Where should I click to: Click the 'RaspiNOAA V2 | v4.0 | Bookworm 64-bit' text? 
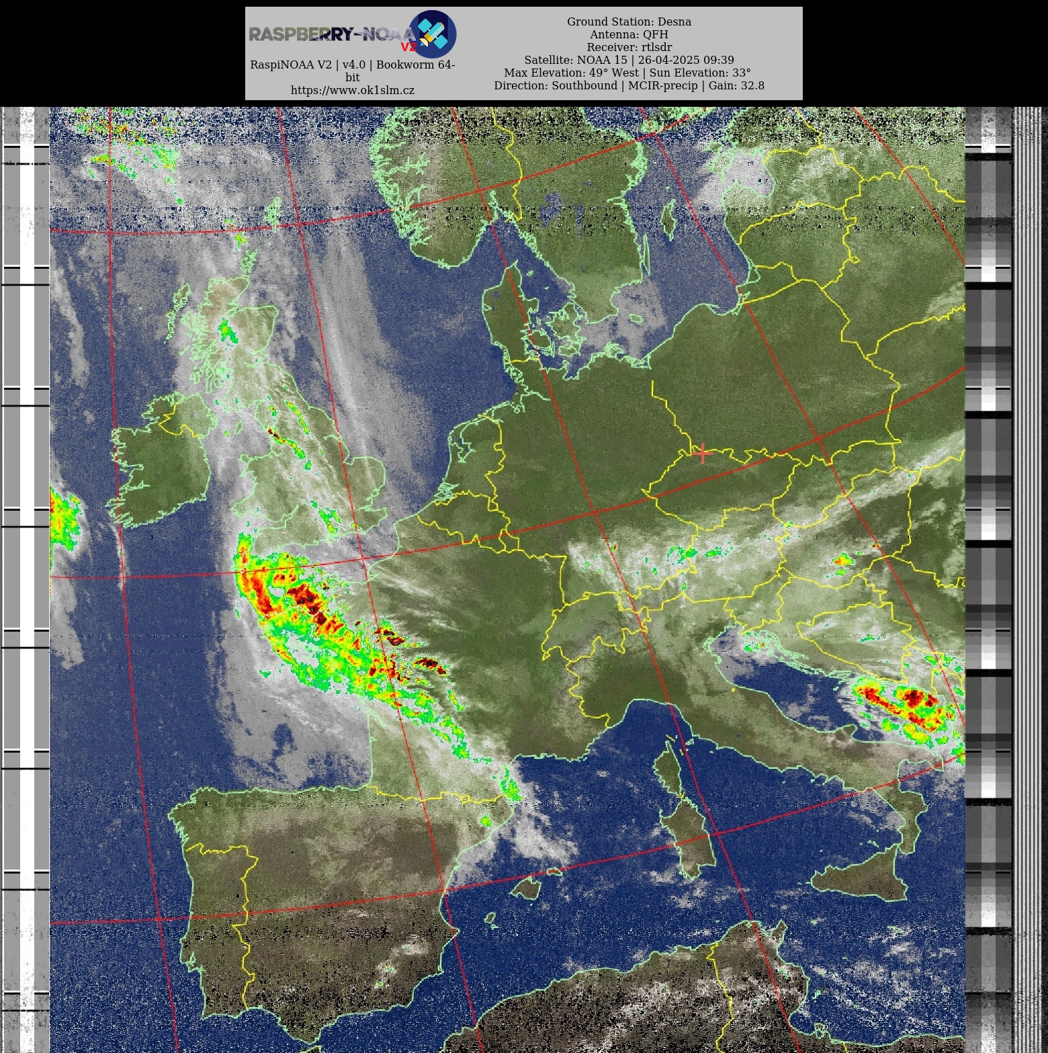tap(353, 71)
